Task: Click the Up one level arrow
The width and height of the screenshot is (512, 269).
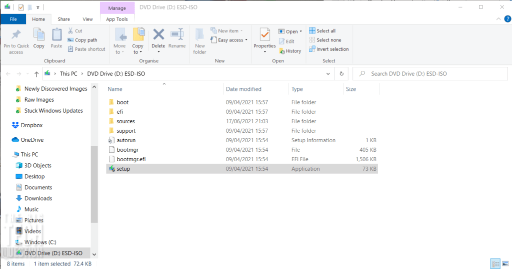Action: 36,74
